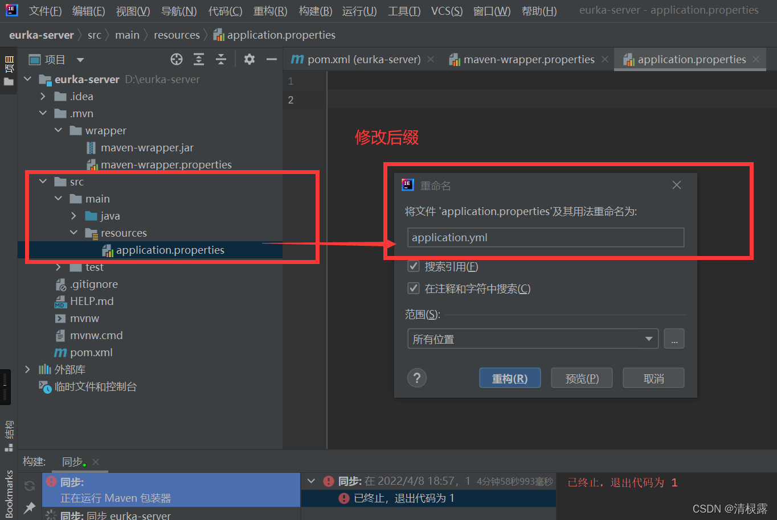The image size is (777, 520).
Task: Select the failed sync entry in build list
Action: coord(171,490)
